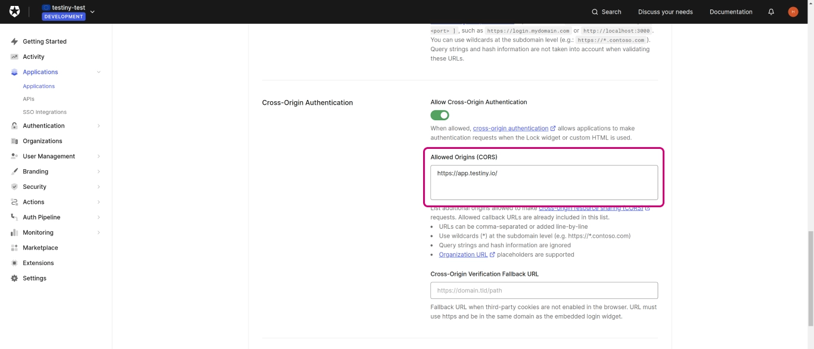Click the Marketplace icon in sidebar
This screenshot has width=814, height=349.
point(14,248)
